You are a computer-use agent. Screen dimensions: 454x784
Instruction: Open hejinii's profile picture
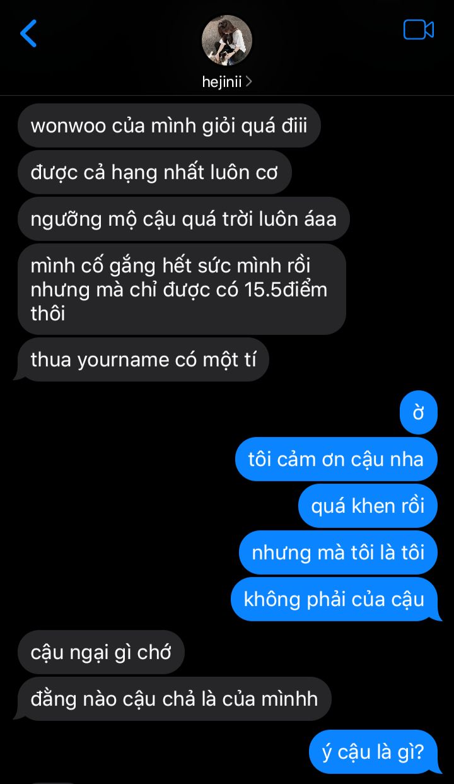click(x=227, y=40)
